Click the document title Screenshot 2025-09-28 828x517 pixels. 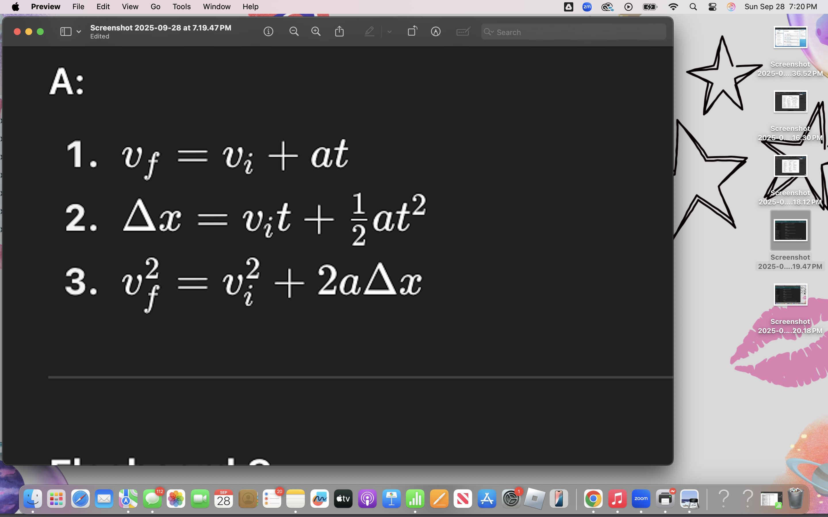[160, 28]
